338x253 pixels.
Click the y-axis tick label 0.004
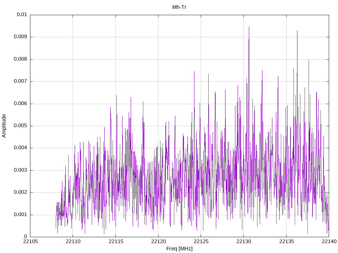(20, 148)
